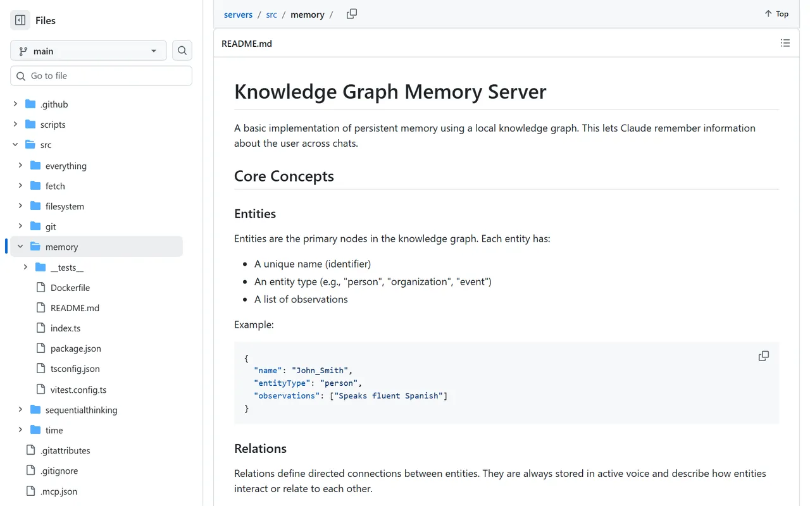This screenshot has width=810, height=506.
Task: Click the tsconfig.json file icon
Action: pyautogui.click(x=40, y=368)
